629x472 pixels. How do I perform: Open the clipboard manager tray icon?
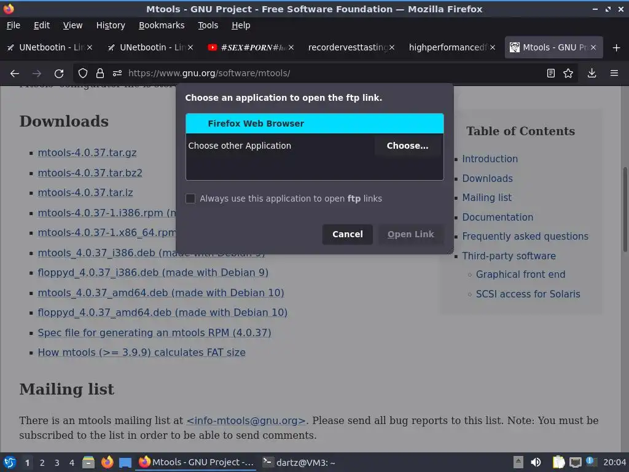tap(558, 462)
